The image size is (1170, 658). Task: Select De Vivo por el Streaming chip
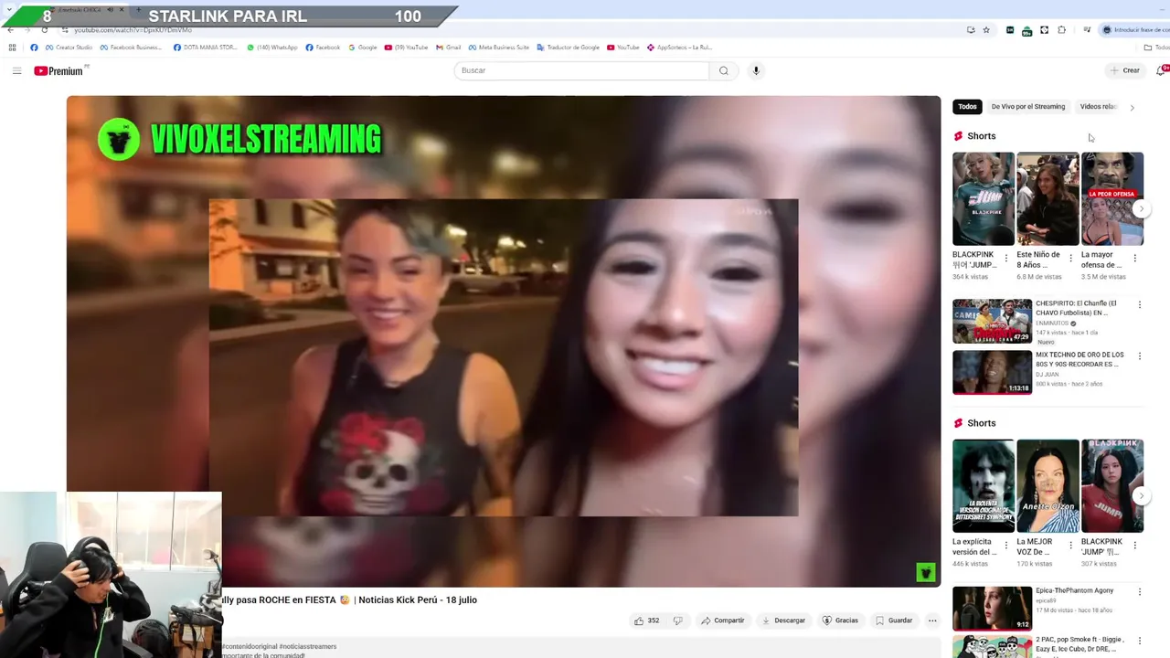[x=1028, y=107]
